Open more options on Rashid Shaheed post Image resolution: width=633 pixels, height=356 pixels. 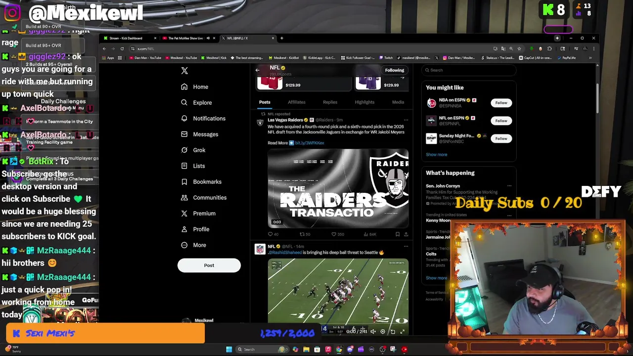coord(406,246)
